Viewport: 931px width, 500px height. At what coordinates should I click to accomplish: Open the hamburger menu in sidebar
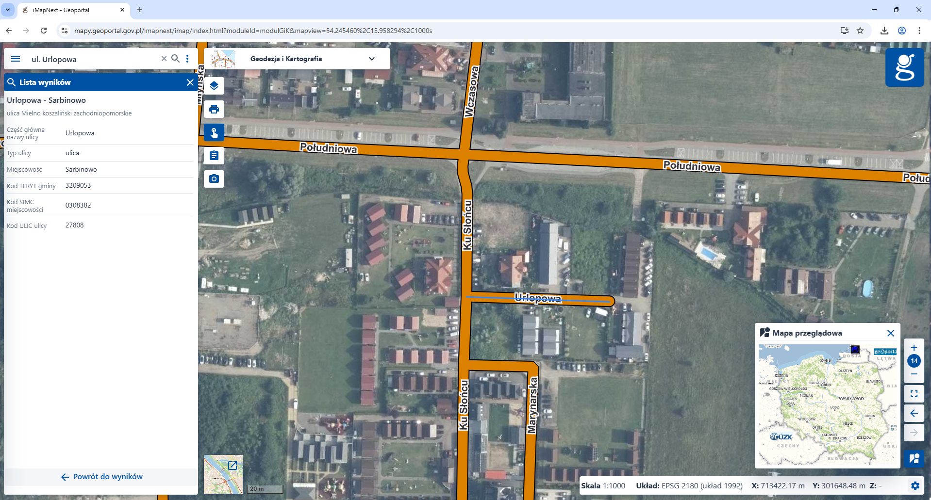point(16,59)
